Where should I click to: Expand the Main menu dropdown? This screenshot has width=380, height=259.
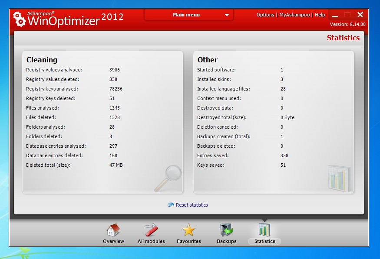click(189, 15)
